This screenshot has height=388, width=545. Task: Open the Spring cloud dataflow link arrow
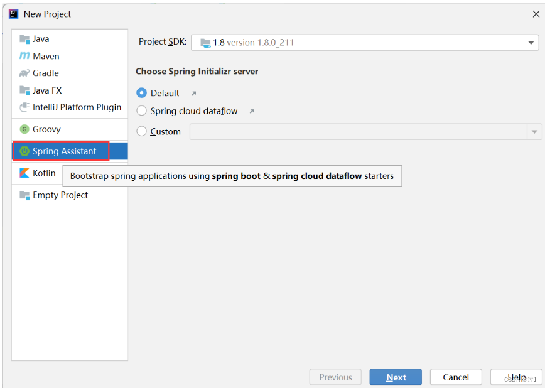point(252,111)
